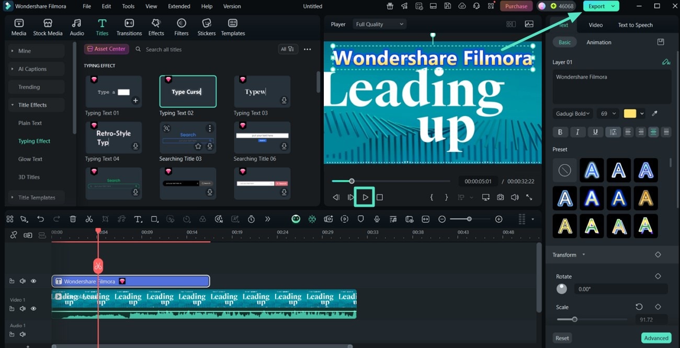Click the cloud upload icon in title bar
This screenshot has width=680, height=348.
461,6
